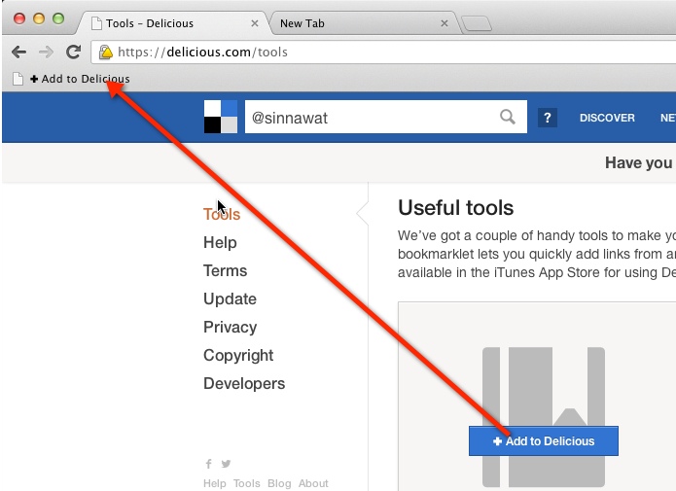The image size is (676, 491).
Task: Open Update in the sidebar
Action: (230, 298)
